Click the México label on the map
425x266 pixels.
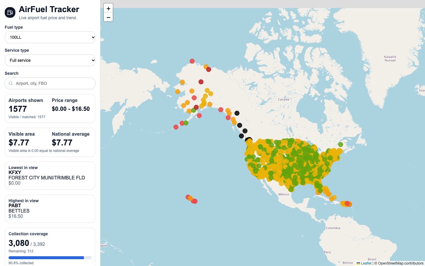(284, 194)
